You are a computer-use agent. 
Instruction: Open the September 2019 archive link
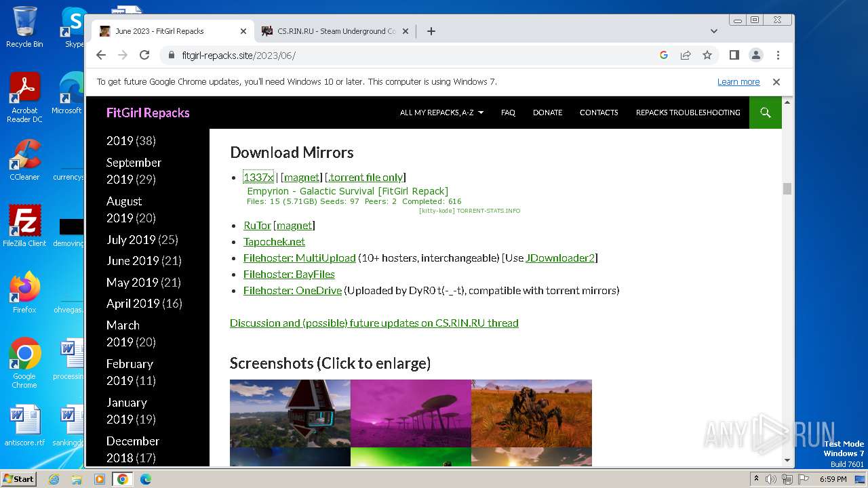click(x=134, y=171)
